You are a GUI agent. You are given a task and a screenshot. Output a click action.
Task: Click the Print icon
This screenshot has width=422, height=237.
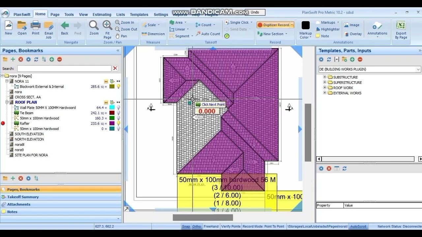[x=36, y=28]
